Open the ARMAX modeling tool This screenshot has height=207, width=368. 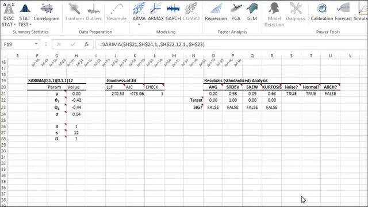pos(156,12)
